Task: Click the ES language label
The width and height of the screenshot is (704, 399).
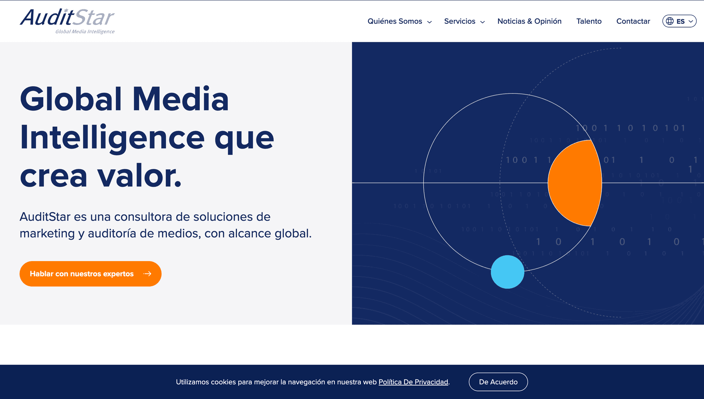Action: point(681,21)
